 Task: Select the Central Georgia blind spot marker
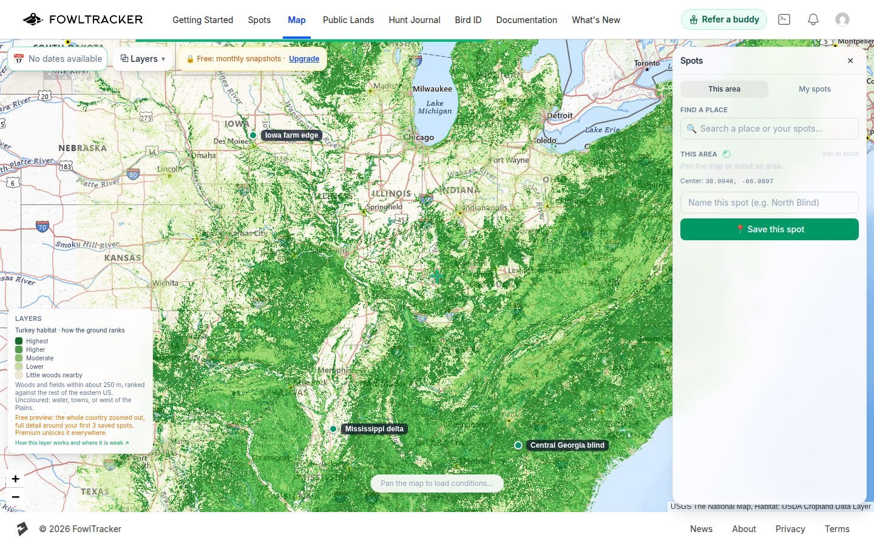coord(518,445)
